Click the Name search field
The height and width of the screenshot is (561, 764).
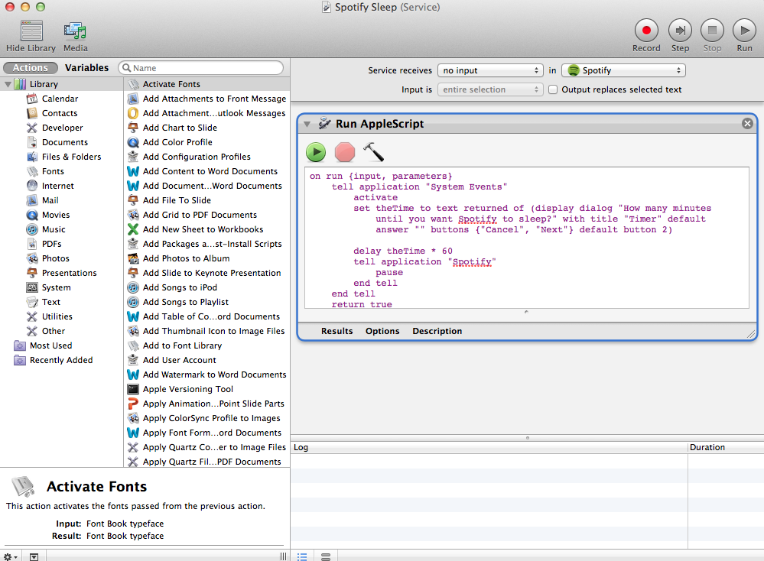(x=200, y=68)
